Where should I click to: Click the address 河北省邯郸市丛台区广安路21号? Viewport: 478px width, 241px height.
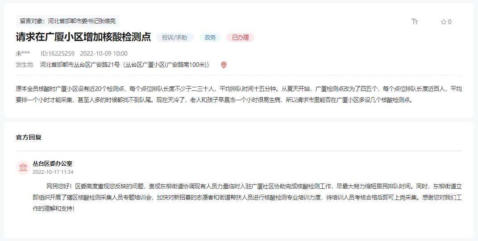[80, 65]
